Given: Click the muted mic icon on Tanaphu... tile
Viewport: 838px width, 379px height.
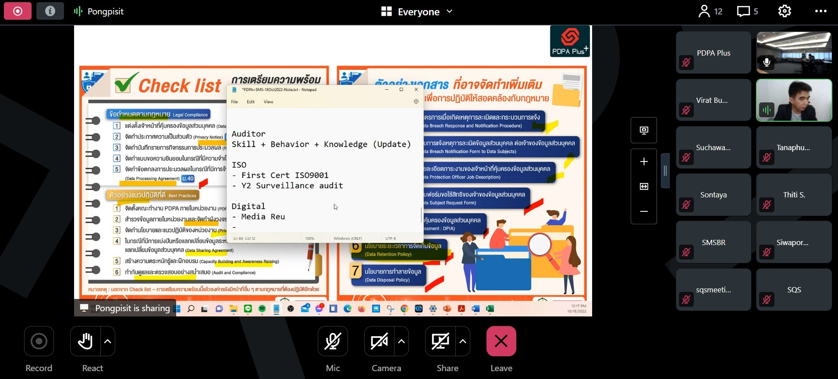Looking at the screenshot, I should (x=767, y=157).
